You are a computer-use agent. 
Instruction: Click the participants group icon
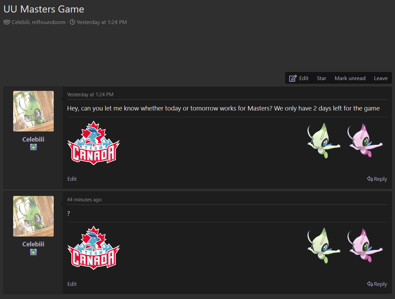click(x=7, y=22)
